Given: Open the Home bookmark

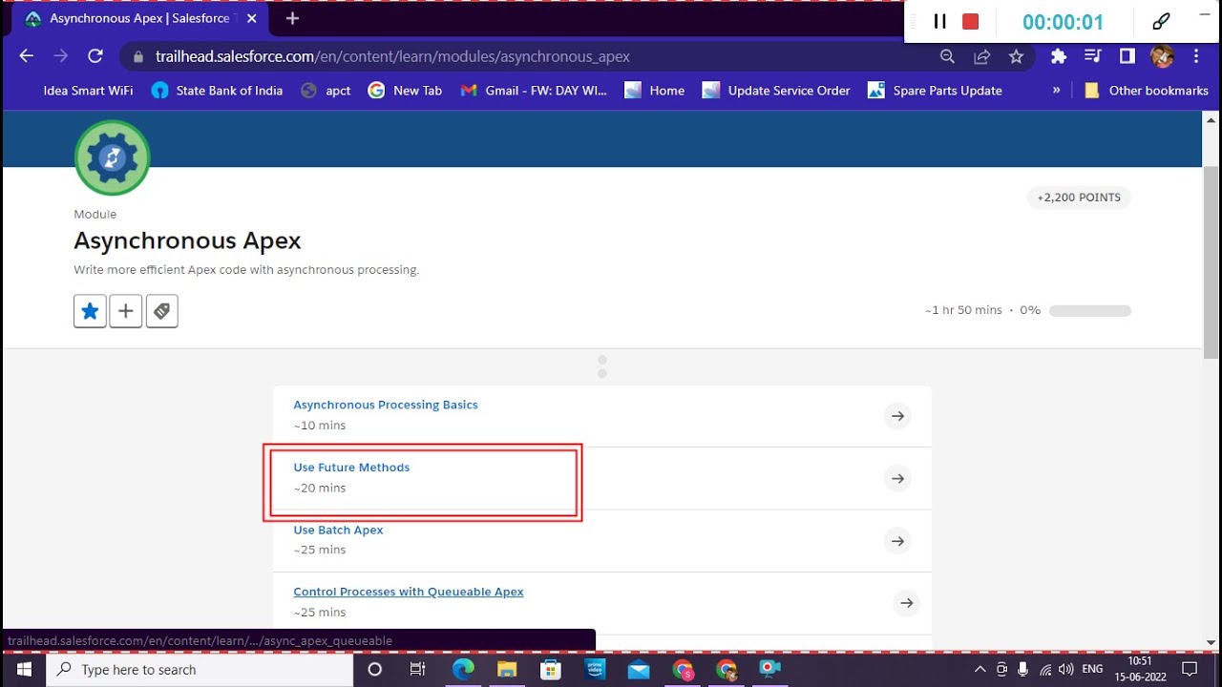Looking at the screenshot, I should (655, 91).
